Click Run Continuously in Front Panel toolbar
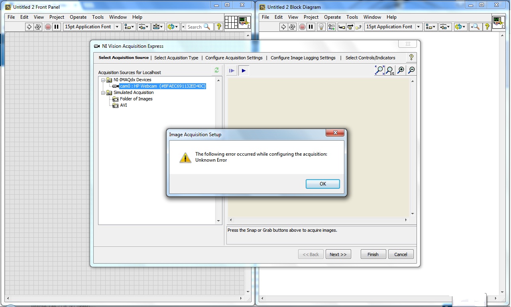 38,27
